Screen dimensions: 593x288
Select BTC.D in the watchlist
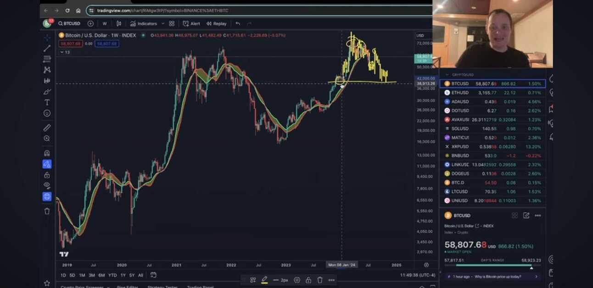492,183
